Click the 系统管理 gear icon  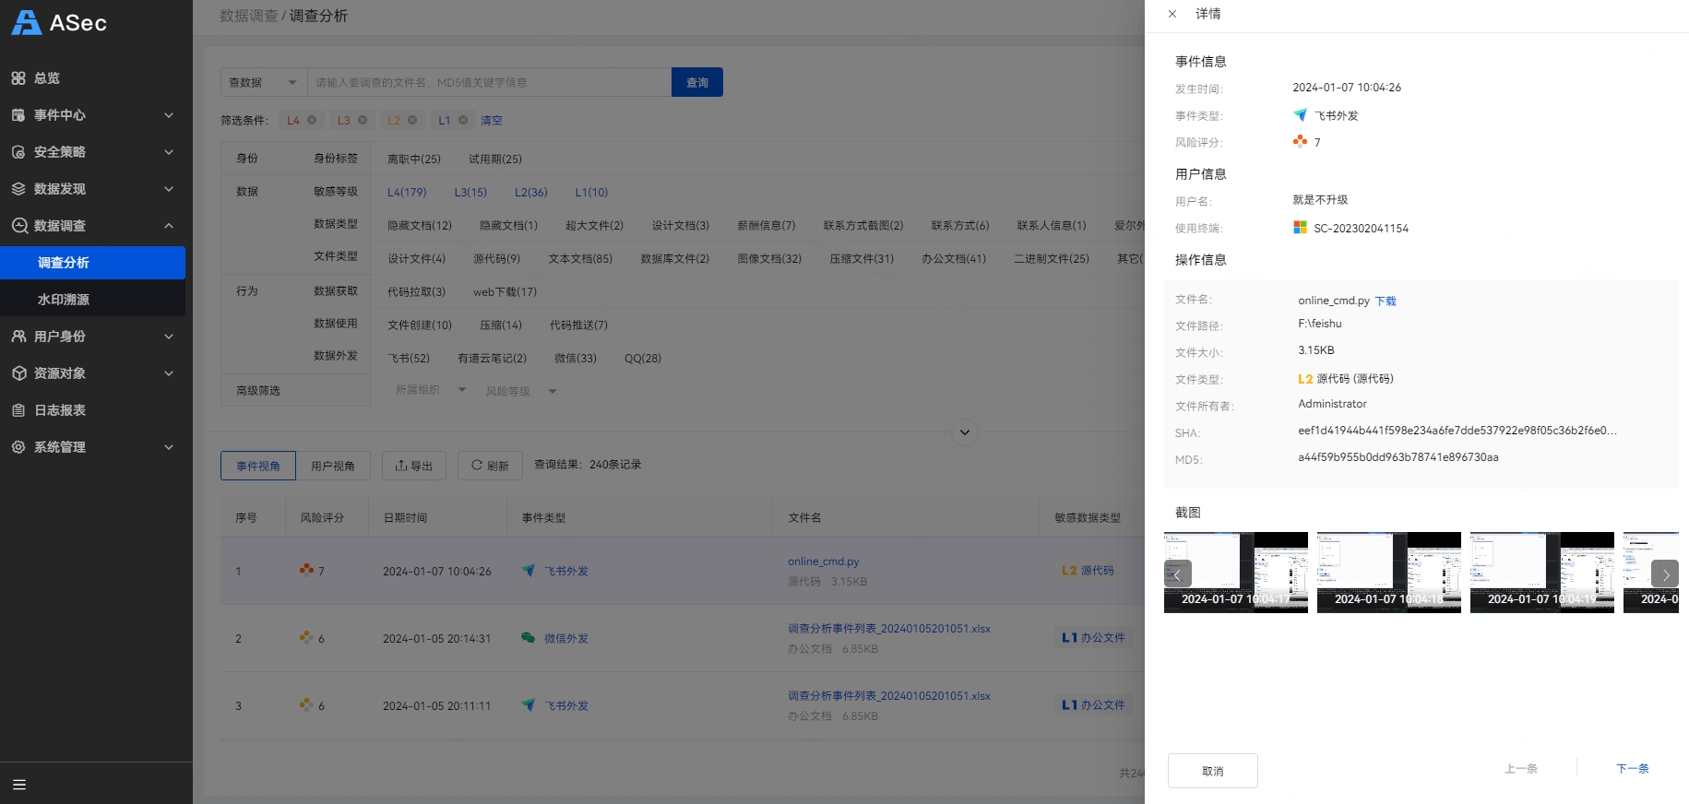pyautogui.click(x=18, y=447)
